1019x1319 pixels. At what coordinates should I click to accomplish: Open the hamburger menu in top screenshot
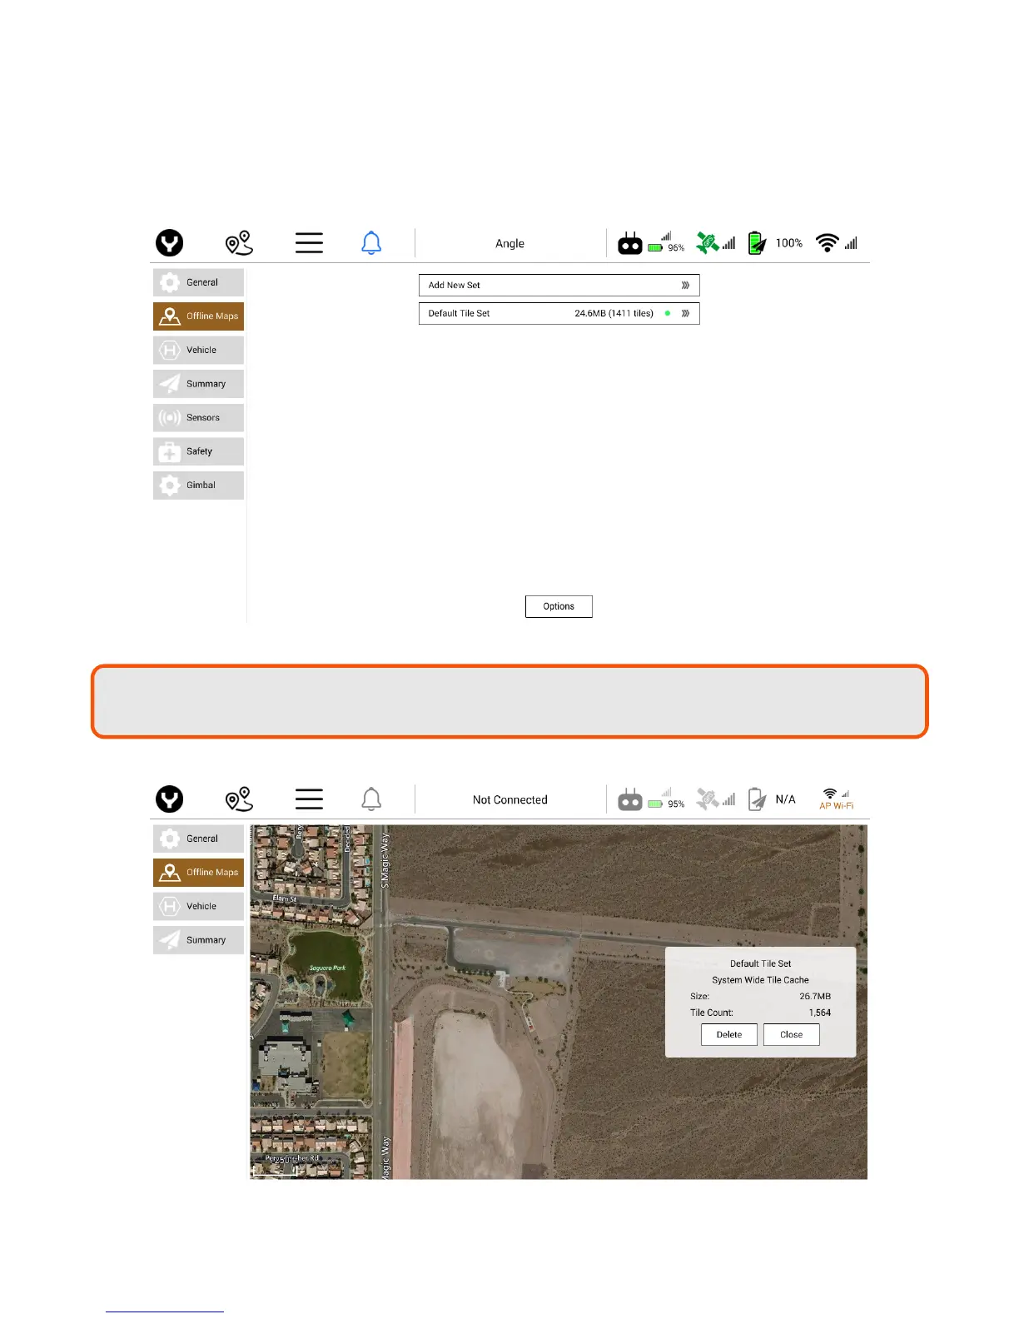pyautogui.click(x=309, y=243)
